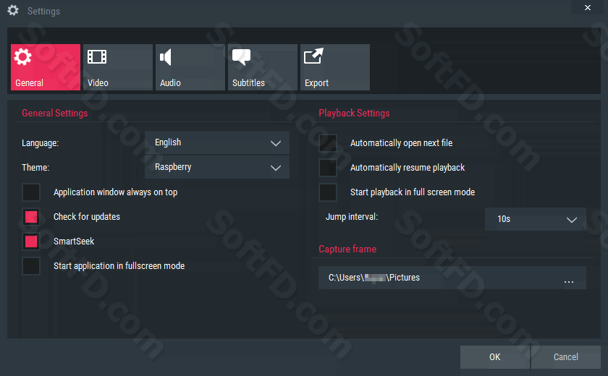Click the Export arrow icon
This screenshot has width=608, height=376.
313,56
